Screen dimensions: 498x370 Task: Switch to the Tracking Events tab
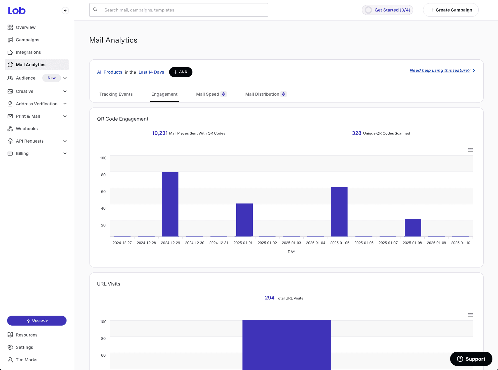tap(116, 94)
